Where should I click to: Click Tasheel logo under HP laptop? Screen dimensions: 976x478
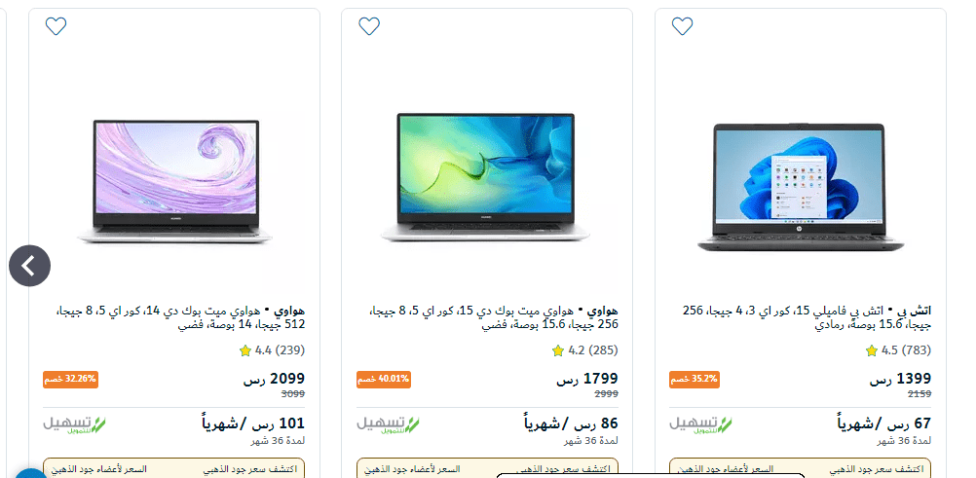point(701,424)
